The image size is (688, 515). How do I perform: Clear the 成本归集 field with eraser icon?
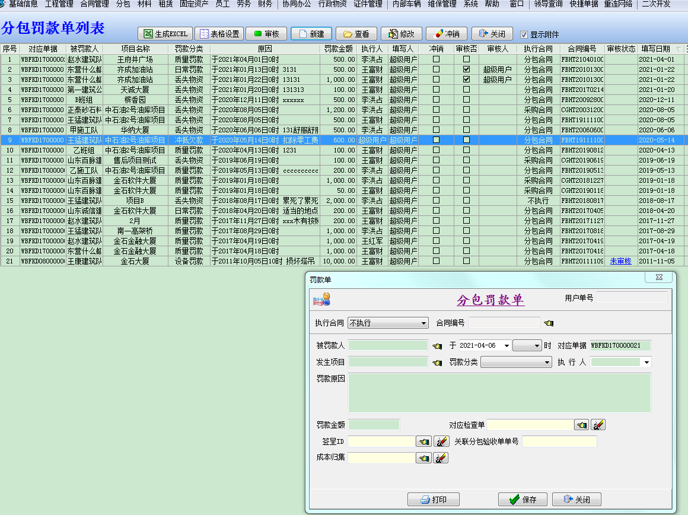[441, 458]
